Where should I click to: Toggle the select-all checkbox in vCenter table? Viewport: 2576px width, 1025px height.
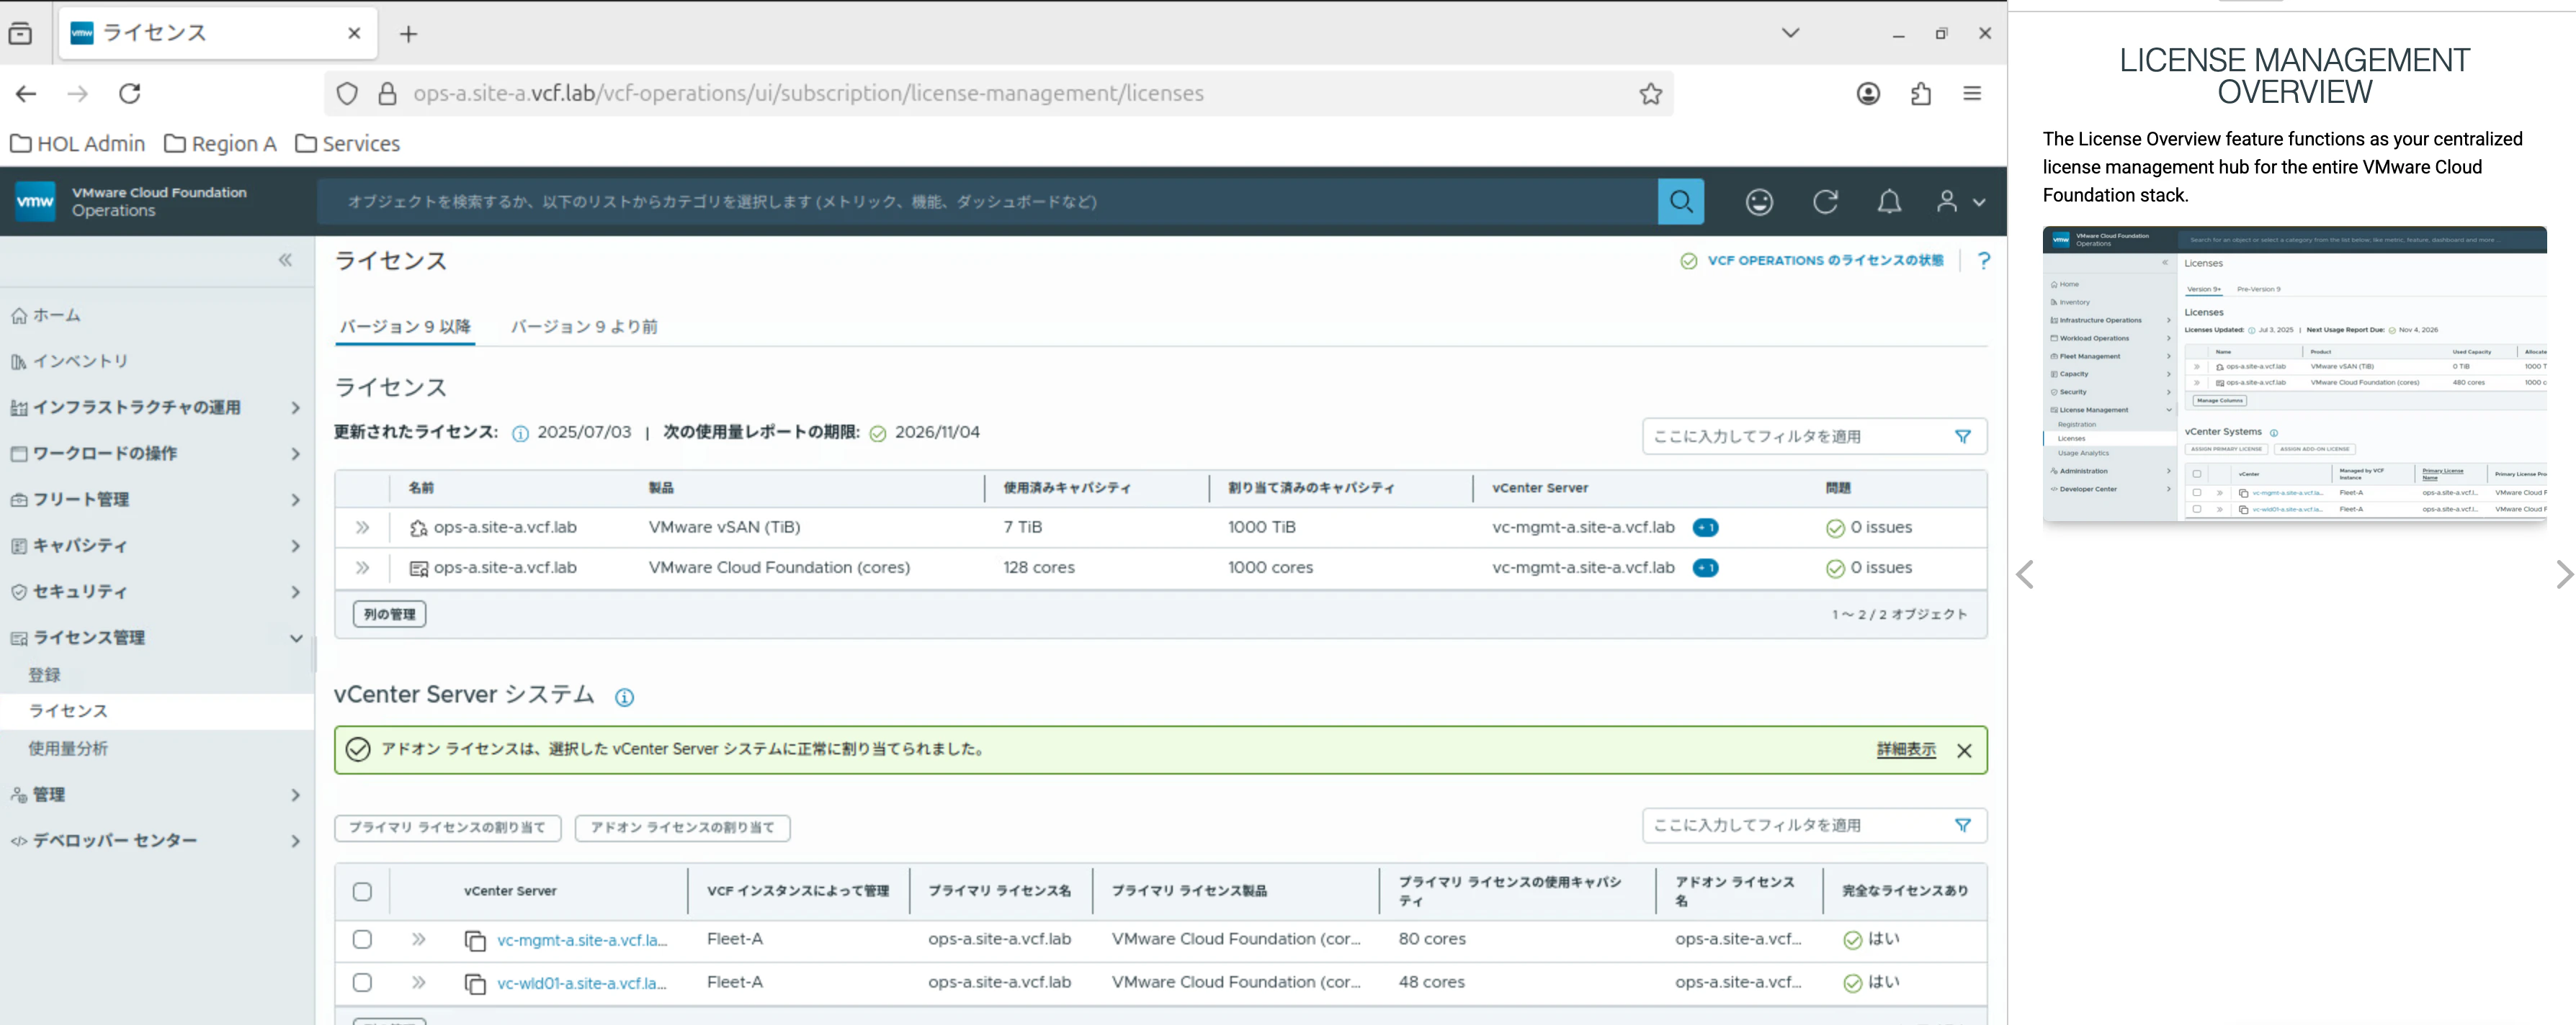coord(362,891)
